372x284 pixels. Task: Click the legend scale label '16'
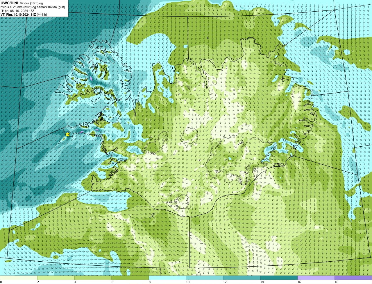(299, 282)
